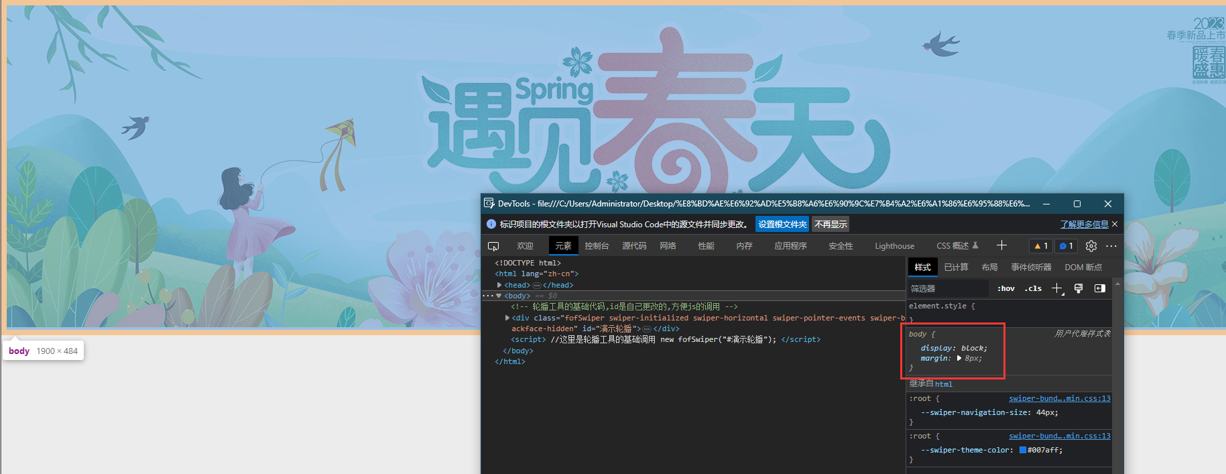
Task: Switch to the 应用程序 tab
Action: [x=790, y=246]
